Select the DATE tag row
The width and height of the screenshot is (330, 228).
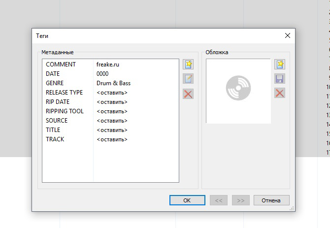(x=110, y=74)
